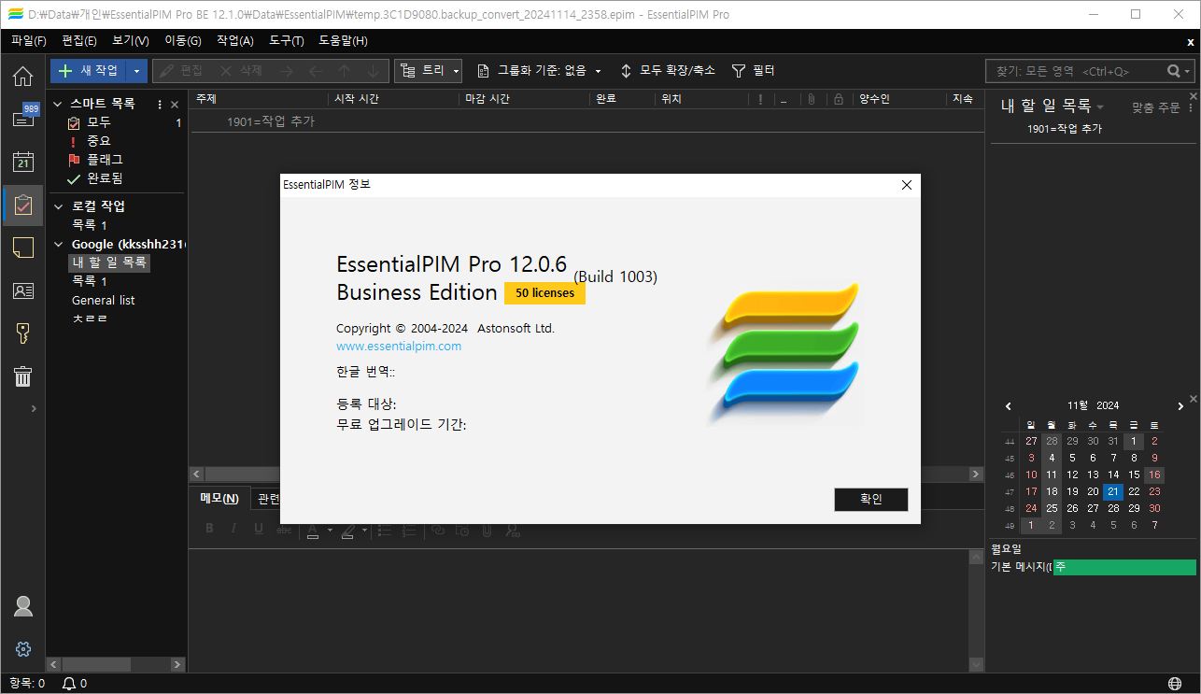Select the 중요 smart list
1201x694 pixels.
[x=98, y=141]
